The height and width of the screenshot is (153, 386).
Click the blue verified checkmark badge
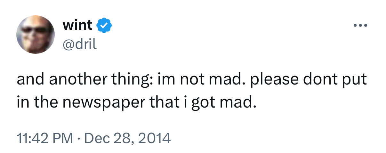point(104,25)
